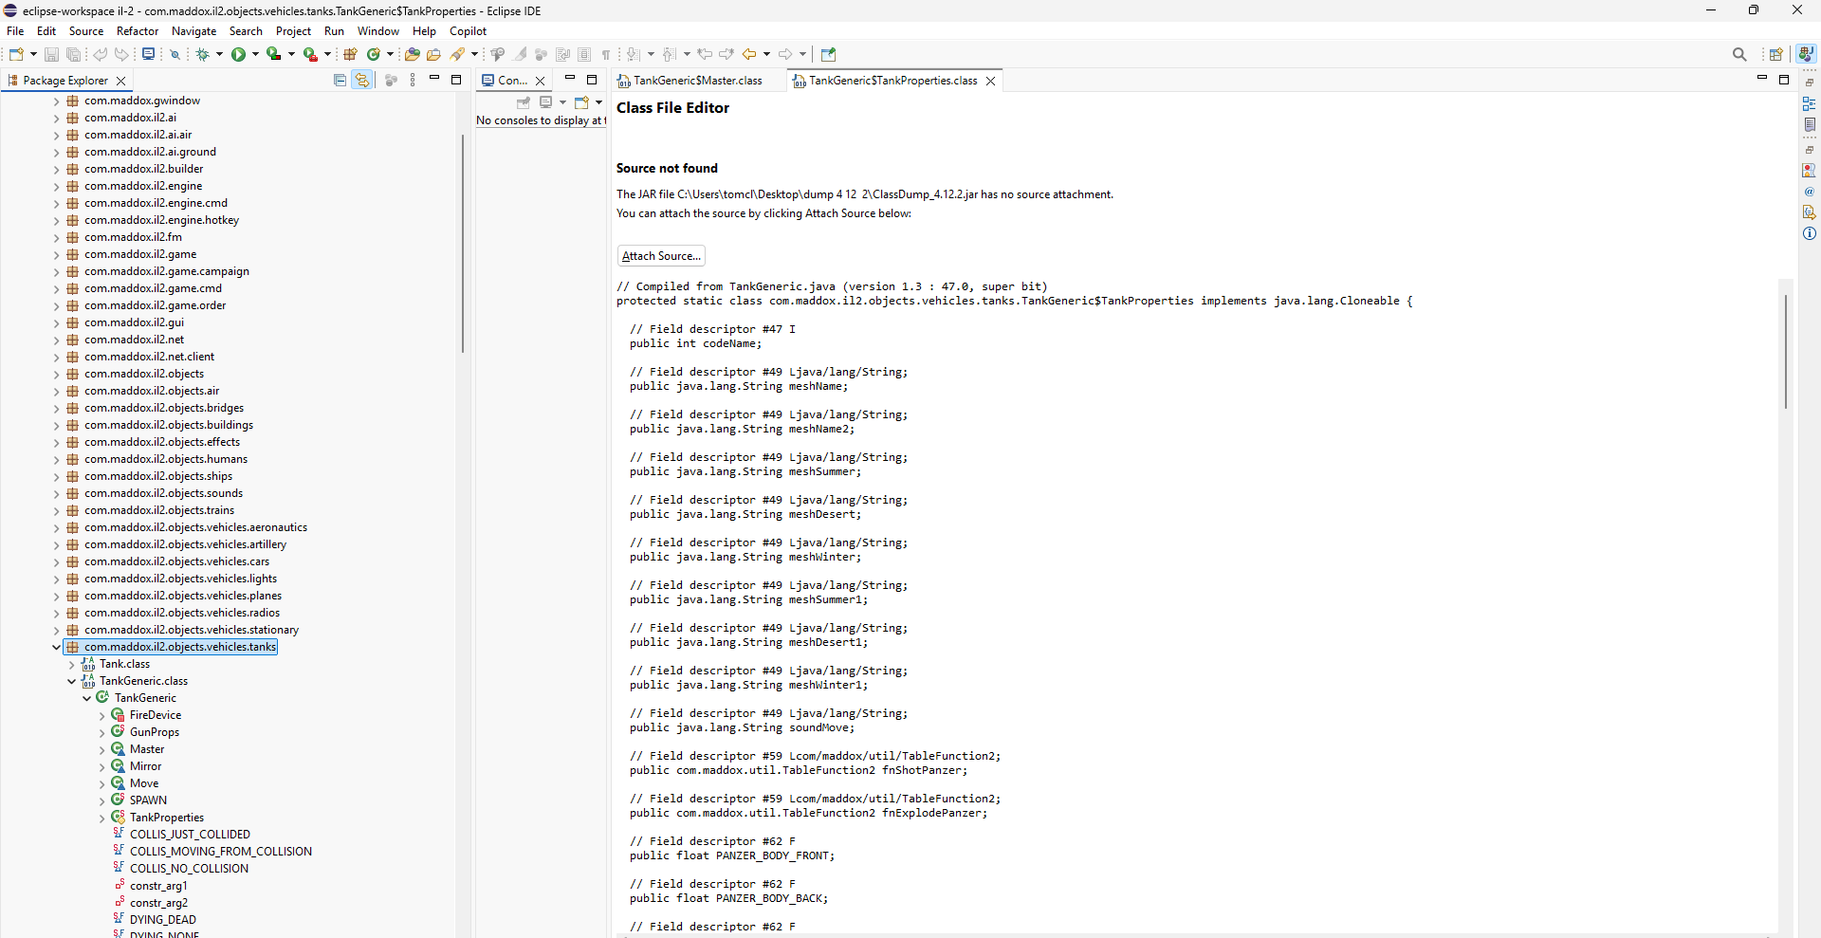Image resolution: width=1821 pixels, height=938 pixels.
Task: Select the COLLIS_JUST_COLLIDED field
Action: click(x=190, y=835)
